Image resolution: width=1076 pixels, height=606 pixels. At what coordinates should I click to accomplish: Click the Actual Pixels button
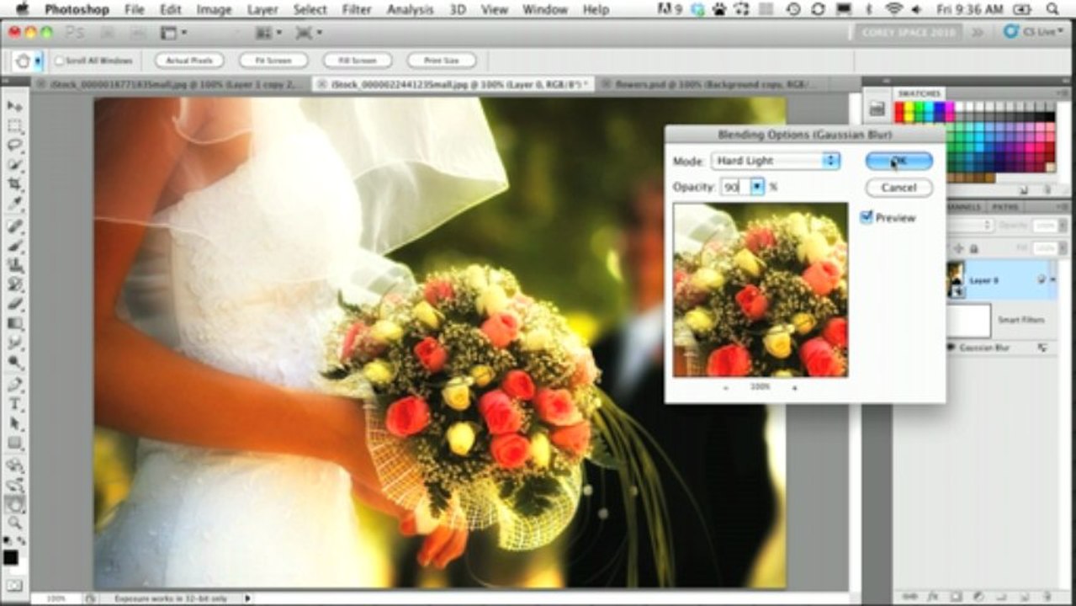[189, 61]
